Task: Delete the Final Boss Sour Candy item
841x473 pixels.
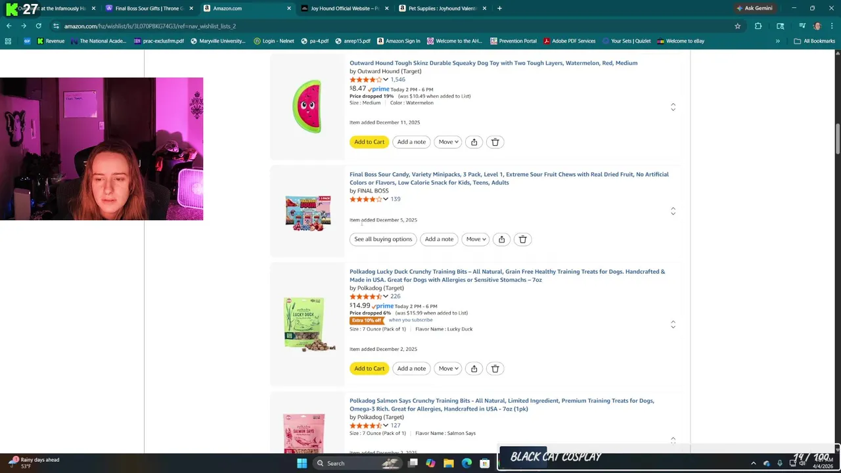Action: (x=523, y=239)
